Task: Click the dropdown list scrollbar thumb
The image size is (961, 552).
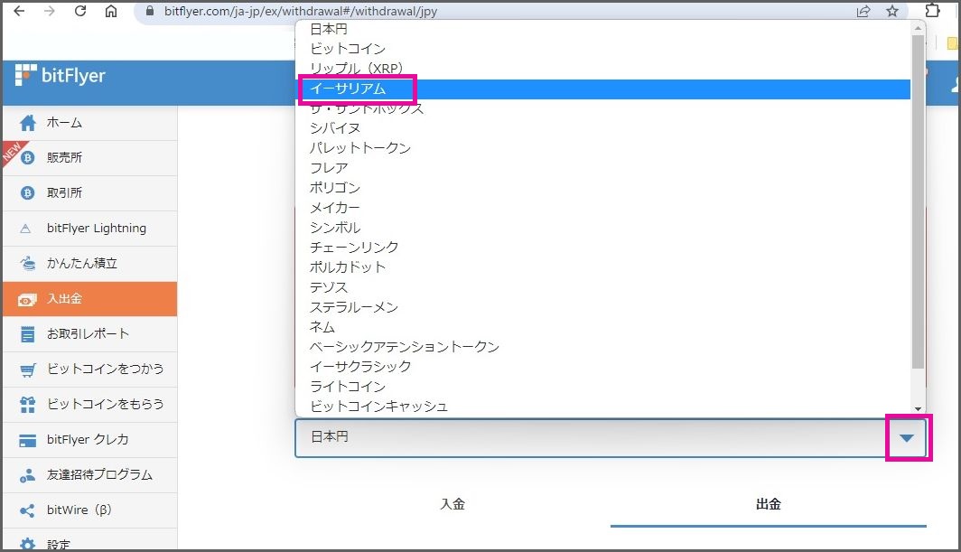Action: [918, 201]
